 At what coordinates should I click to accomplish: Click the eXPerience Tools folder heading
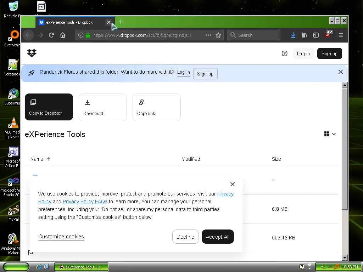point(55,134)
